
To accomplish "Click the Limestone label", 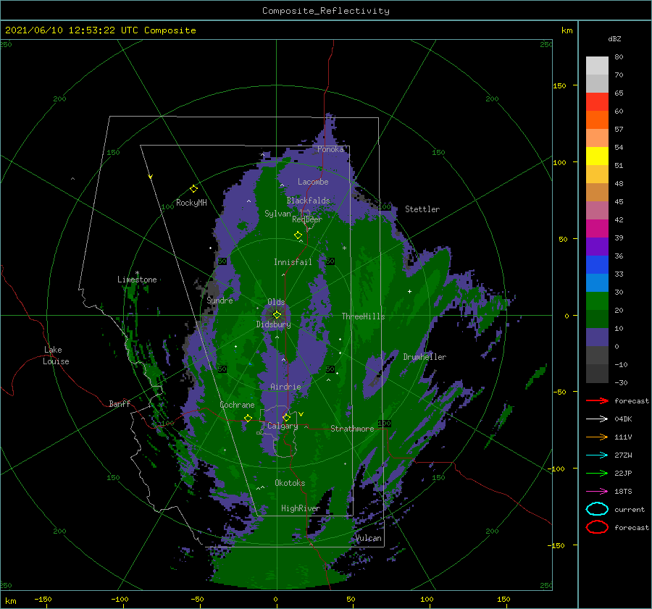I will coord(137,280).
